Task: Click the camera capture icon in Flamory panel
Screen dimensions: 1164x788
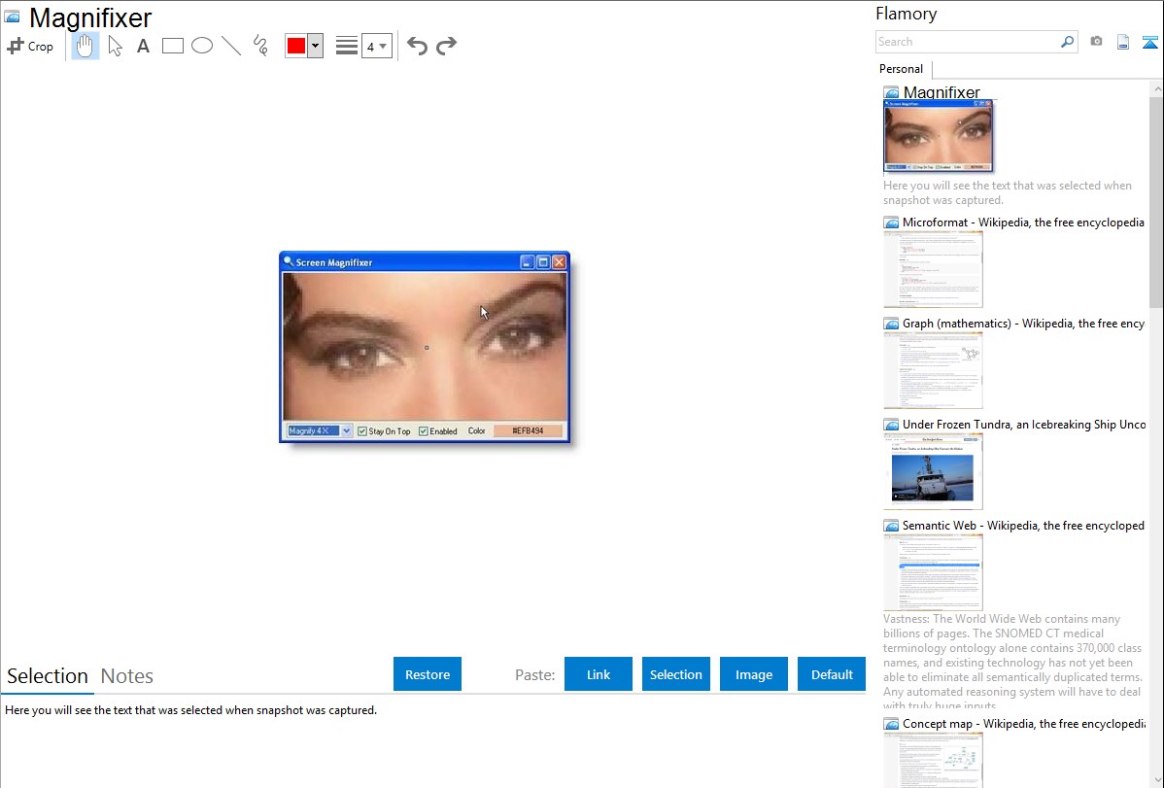Action: click(x=1096, y=42)
